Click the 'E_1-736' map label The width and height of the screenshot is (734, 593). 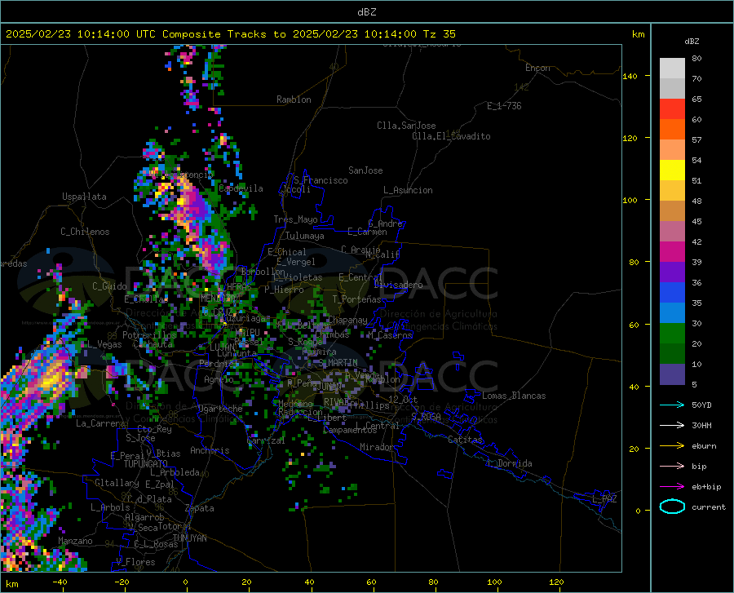(504, 106)
